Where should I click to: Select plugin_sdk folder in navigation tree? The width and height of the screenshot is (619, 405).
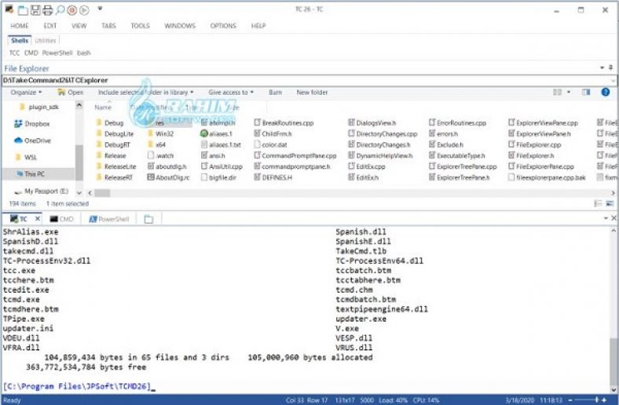(38, 107)
